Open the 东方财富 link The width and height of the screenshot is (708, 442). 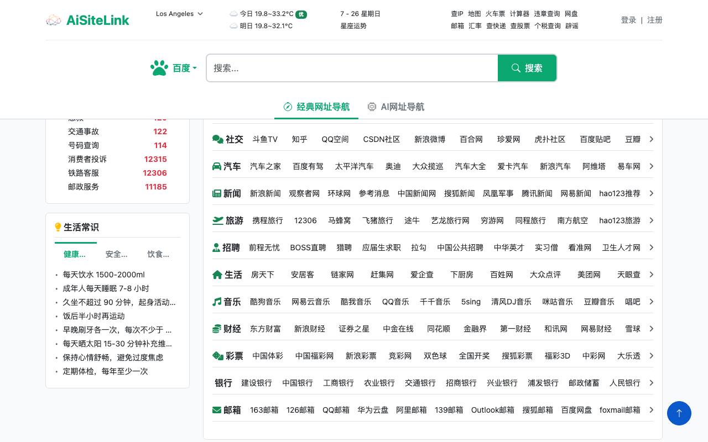tap(265, 329)
